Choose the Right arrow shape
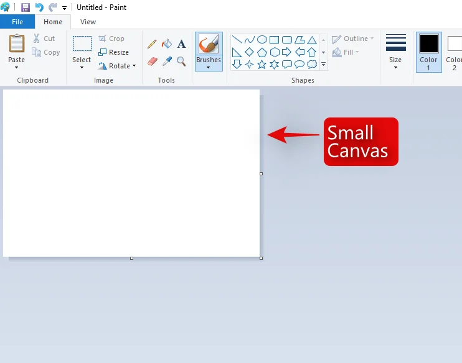Viewport: 462px width, 363px height. (x=286, y=52)
